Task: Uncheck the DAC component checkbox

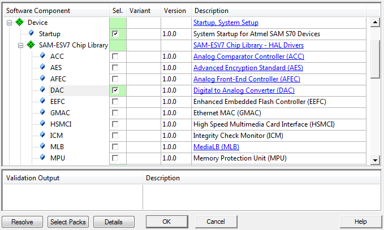Action: [115, 90]
